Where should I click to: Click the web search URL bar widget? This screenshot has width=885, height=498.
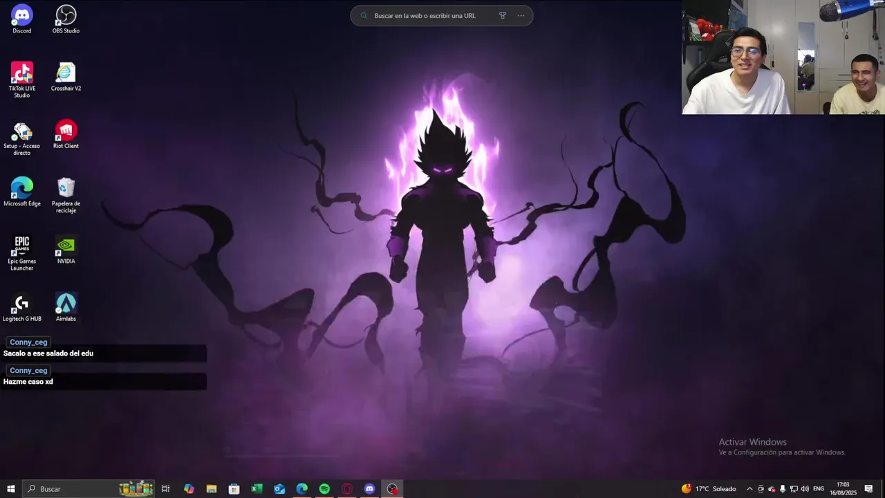tap(441, 15)
